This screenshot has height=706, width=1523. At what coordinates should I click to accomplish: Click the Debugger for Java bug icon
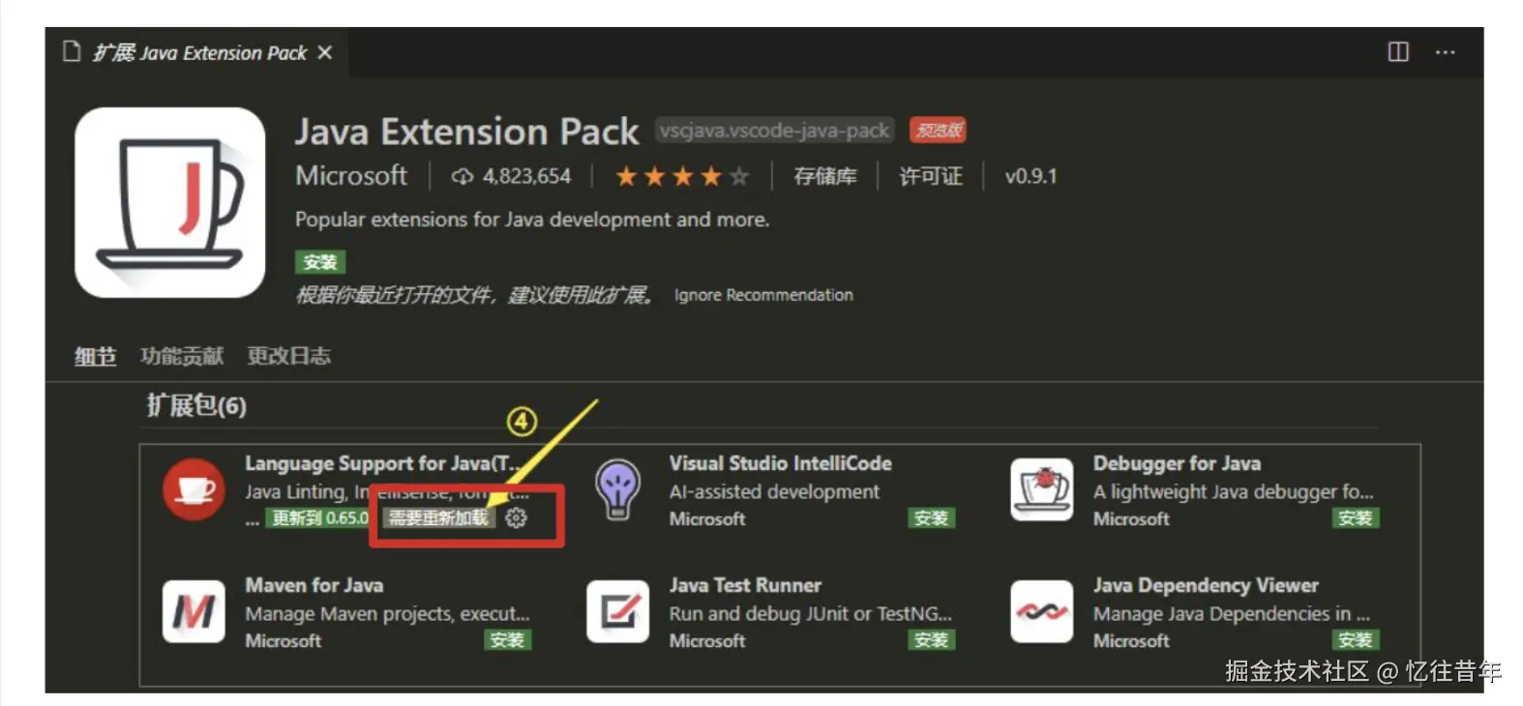coord(1042,490)
